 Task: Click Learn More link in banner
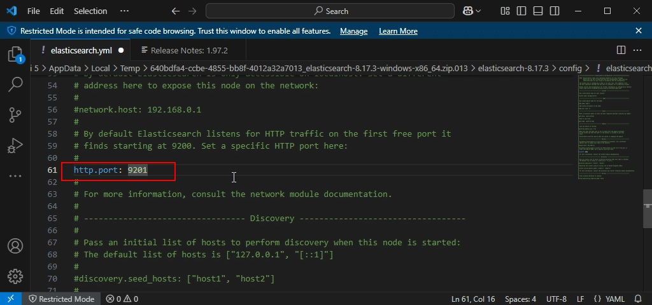[398, 31]
